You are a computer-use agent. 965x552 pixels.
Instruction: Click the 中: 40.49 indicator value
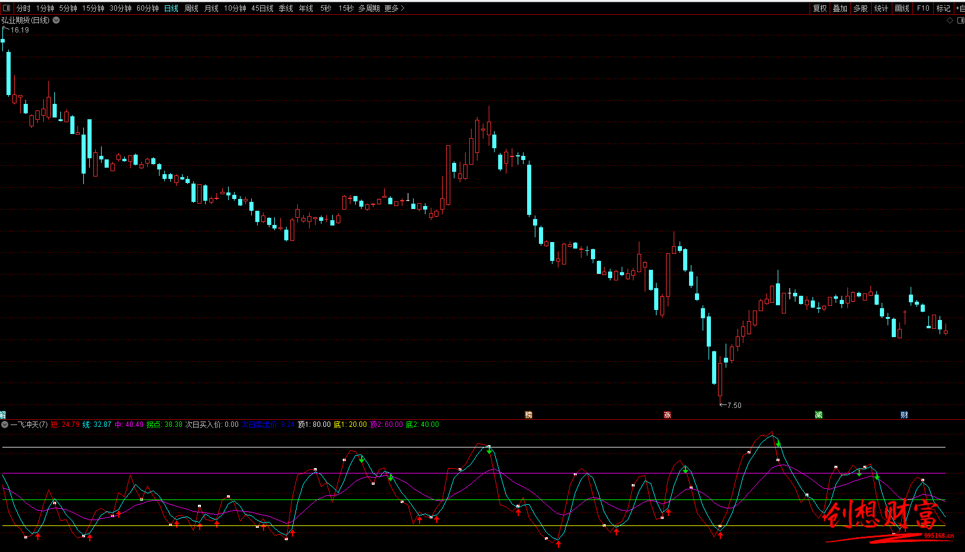tap(129, 424)
